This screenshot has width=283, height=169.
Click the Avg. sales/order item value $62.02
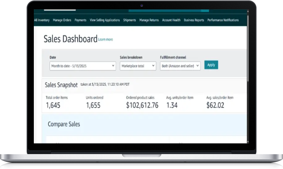point(215,105)
